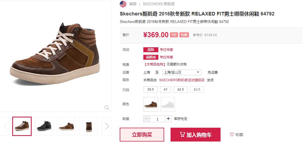Screen dimensions: 305x144
Task: View the rear heel view thumbnail
Action: point(89,126)
